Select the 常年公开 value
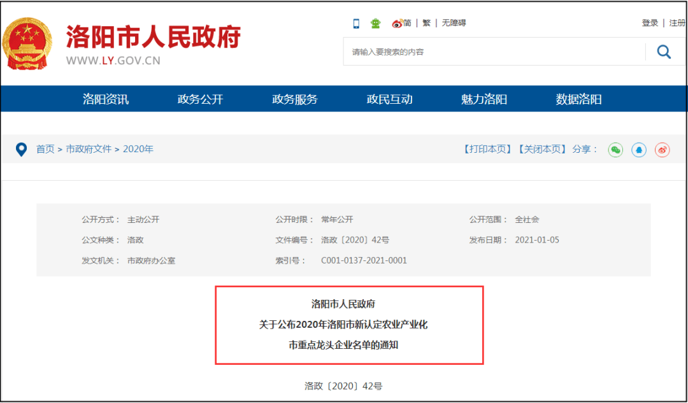The width and height of the screenshot is (688, 403). [337, 219]
